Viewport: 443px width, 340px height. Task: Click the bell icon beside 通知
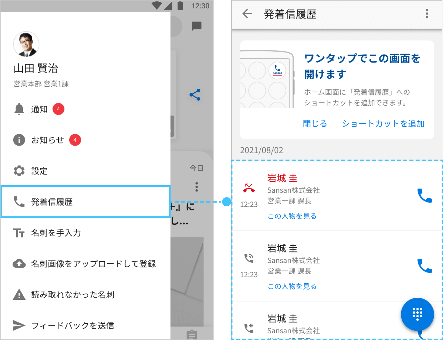(x=19, y=109)
